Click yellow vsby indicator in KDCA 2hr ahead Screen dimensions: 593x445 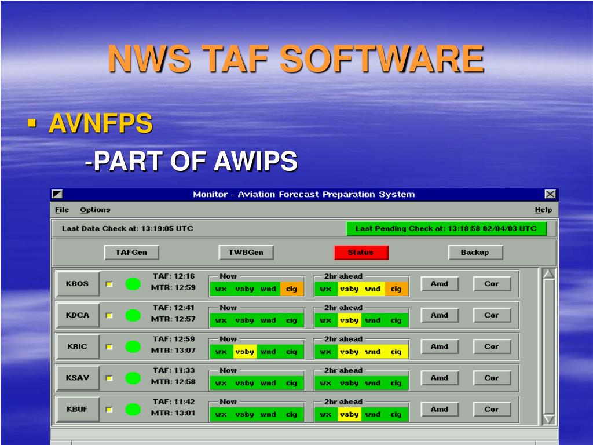(349, 320)
